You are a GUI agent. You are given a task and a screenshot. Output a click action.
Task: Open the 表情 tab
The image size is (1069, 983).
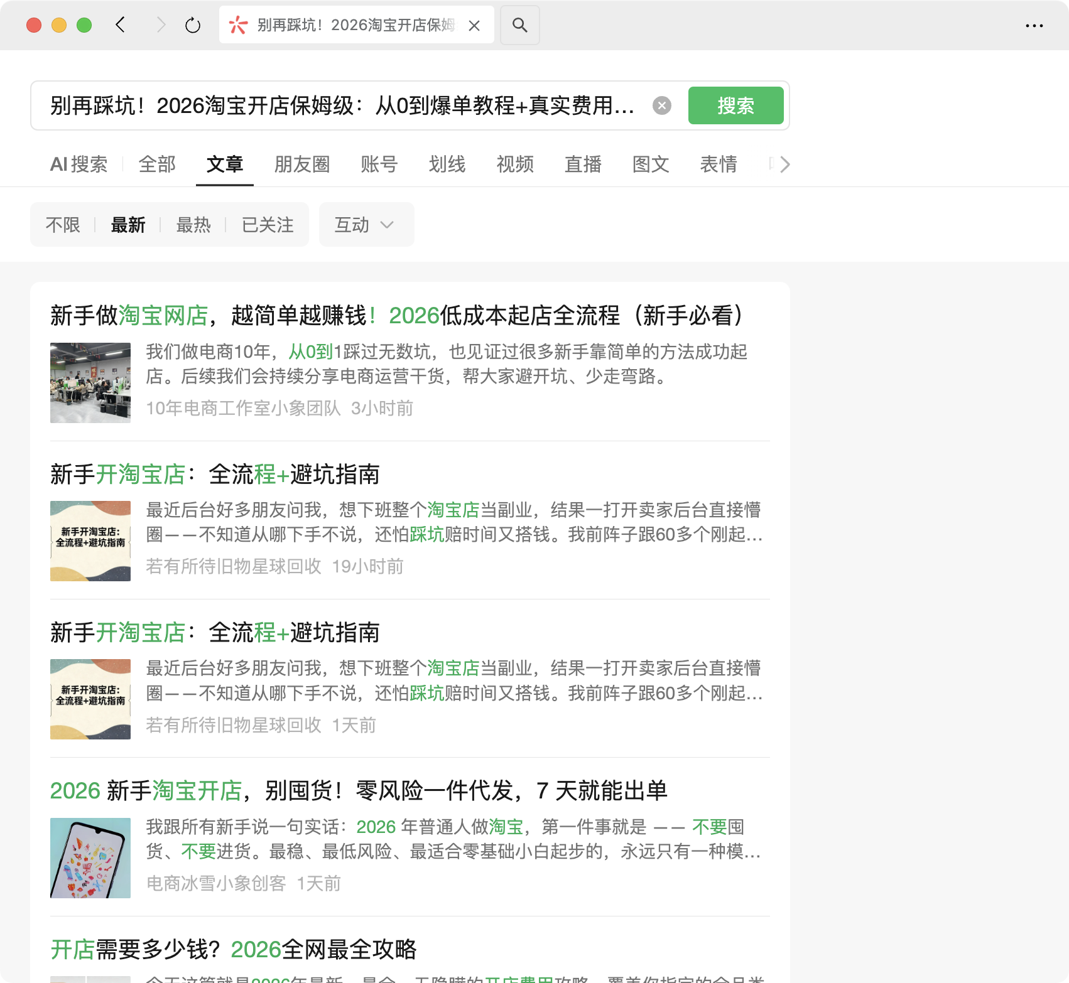719,164
